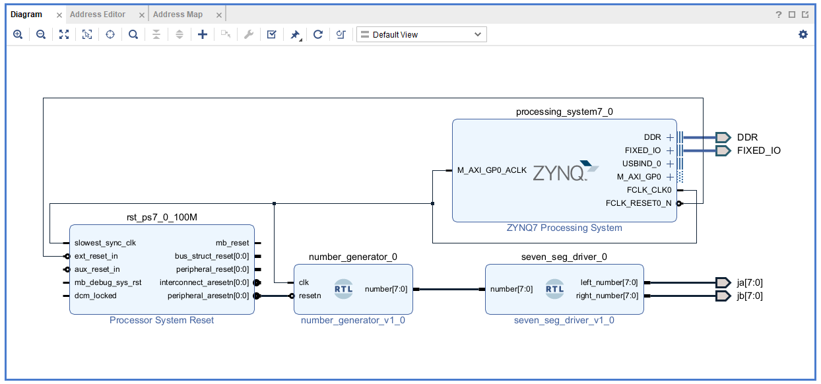Switch to the Address Map tab

pos(178,15)
